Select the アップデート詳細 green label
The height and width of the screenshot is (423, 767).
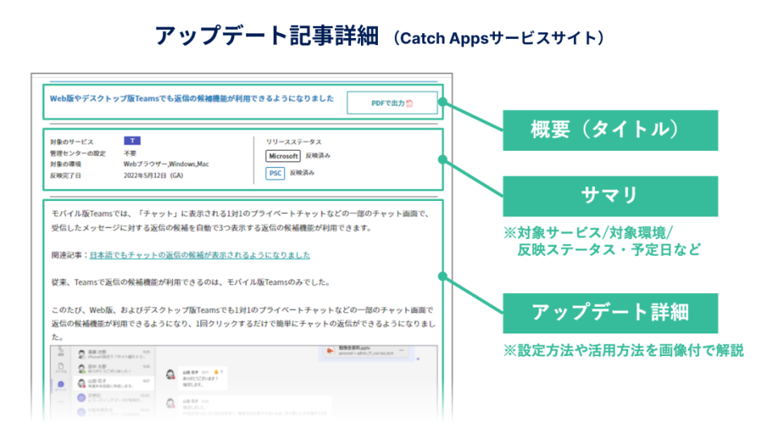tap(610, 313)
